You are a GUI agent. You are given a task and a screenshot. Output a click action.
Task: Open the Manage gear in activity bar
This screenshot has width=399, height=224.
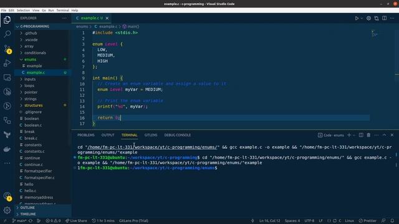[x=7, y=210]
